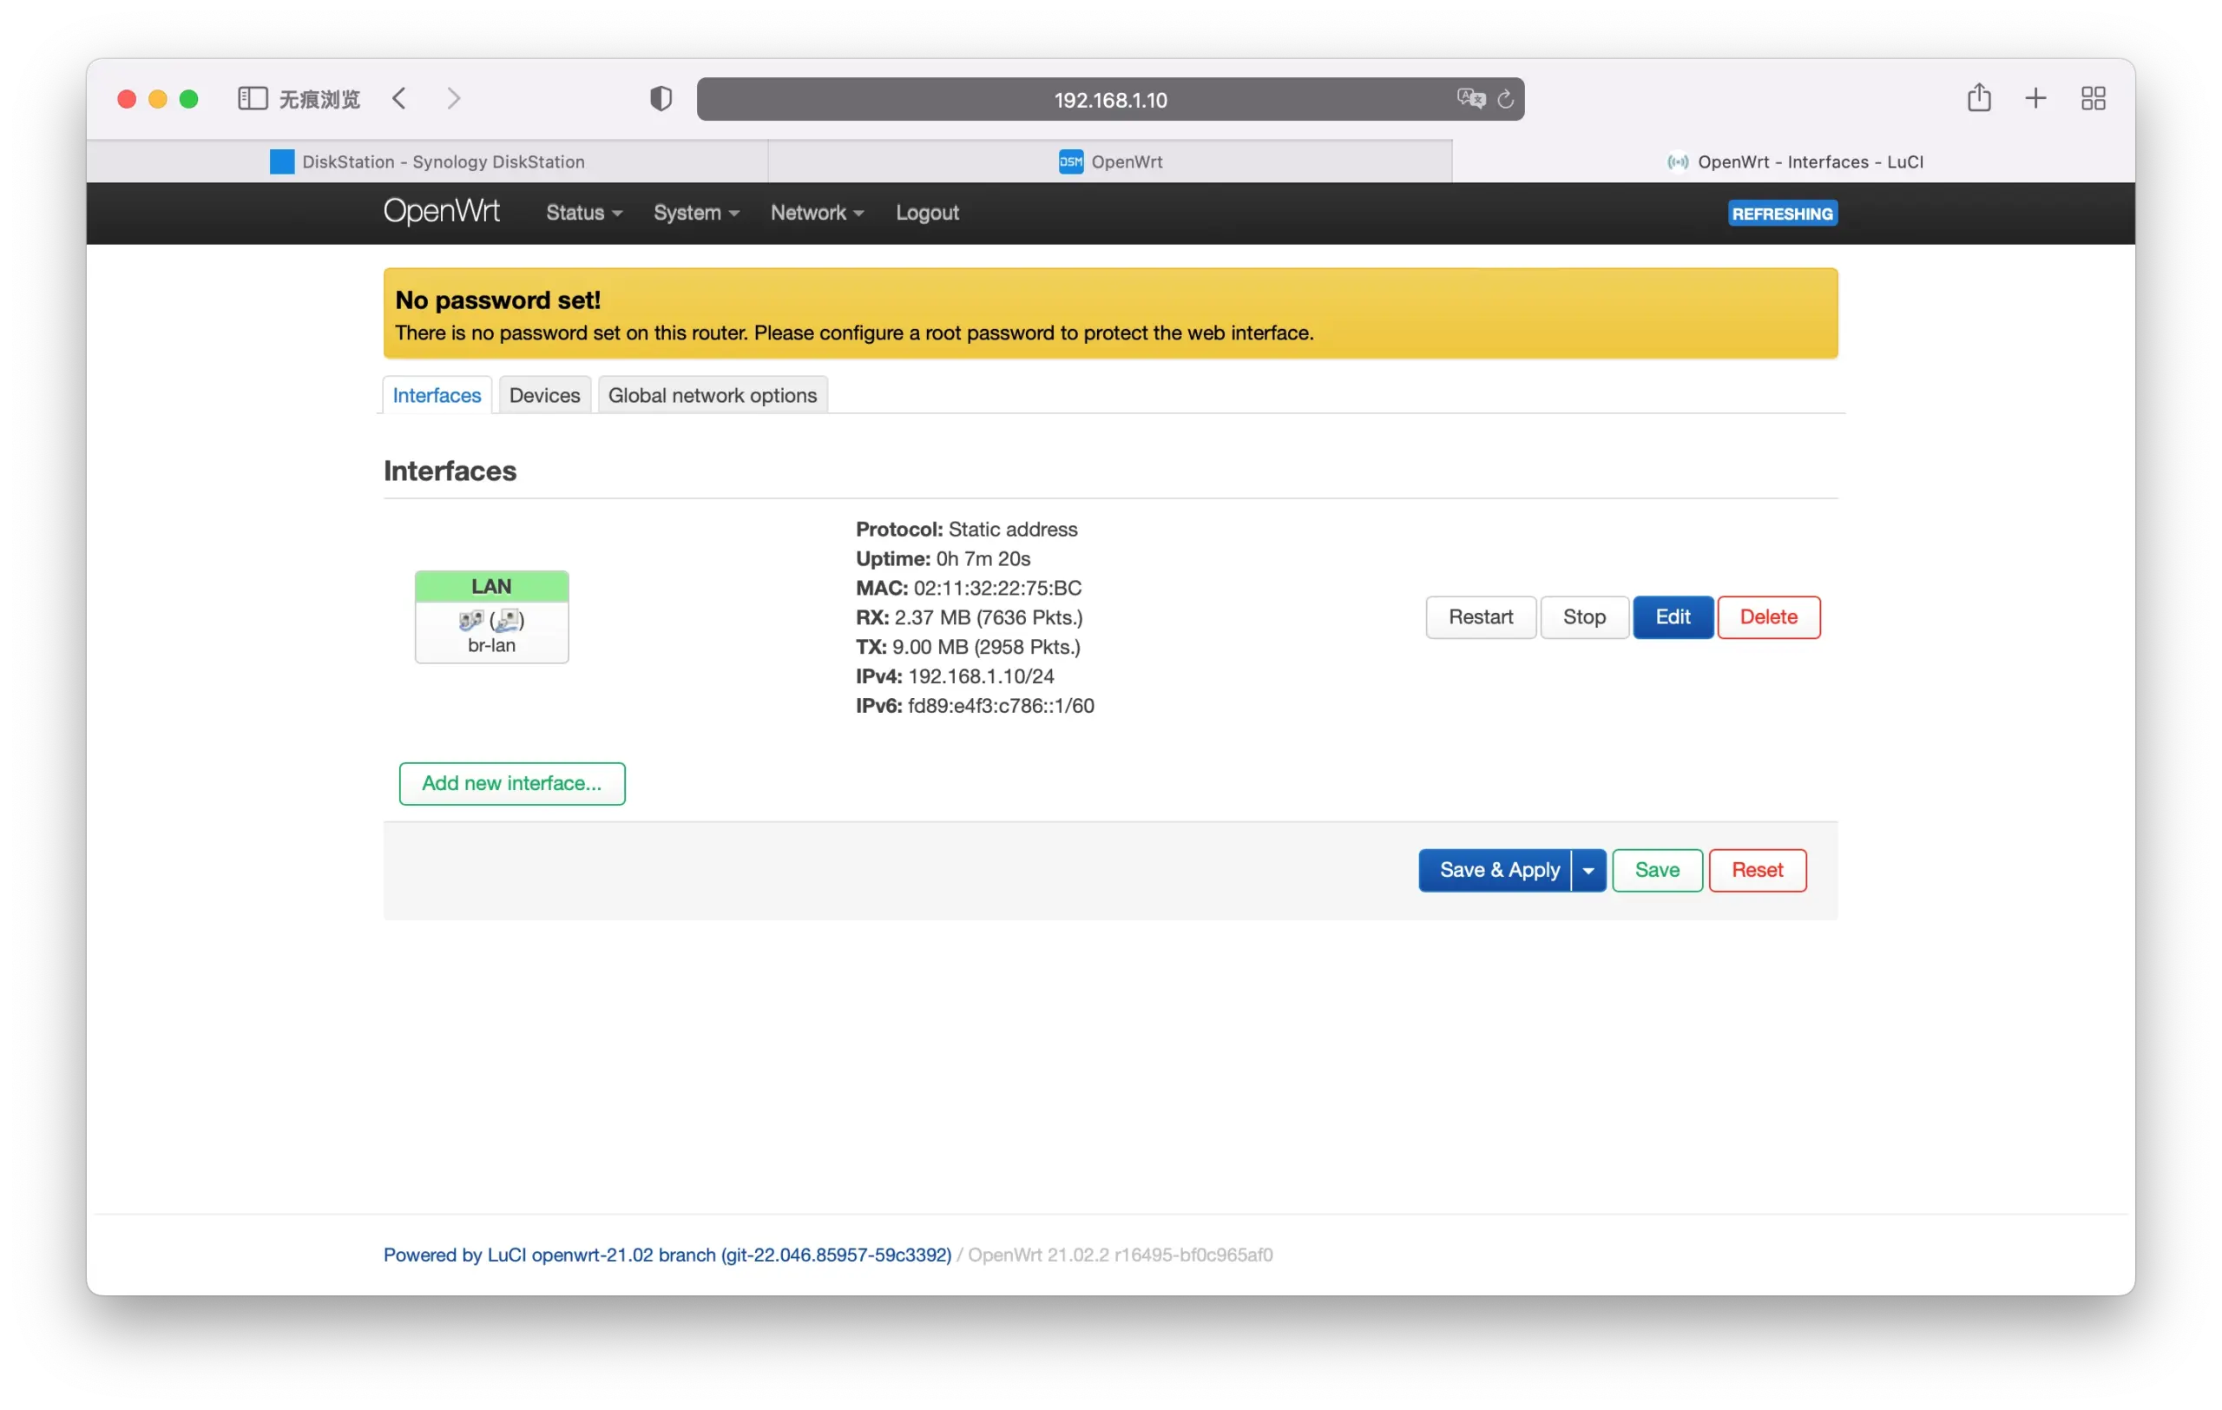The image size is (2222, 1410).
Task: Toggle the Safari sidebar icon
Action: click(x=252, y=99)
